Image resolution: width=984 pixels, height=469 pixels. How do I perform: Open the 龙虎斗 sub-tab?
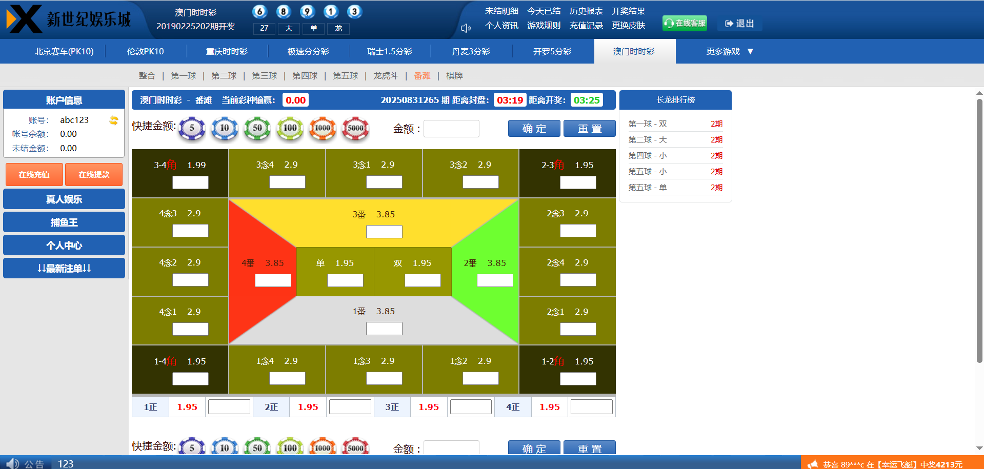pyautogui.click(x=386, y=76)
